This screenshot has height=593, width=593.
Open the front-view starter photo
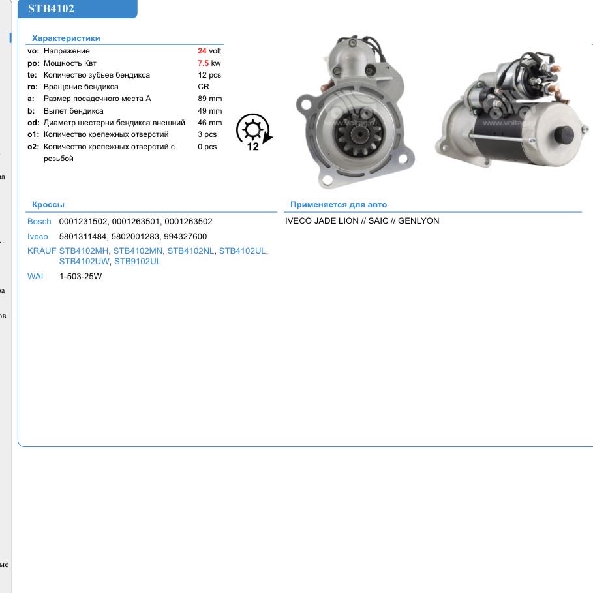(x=352, y=111)
